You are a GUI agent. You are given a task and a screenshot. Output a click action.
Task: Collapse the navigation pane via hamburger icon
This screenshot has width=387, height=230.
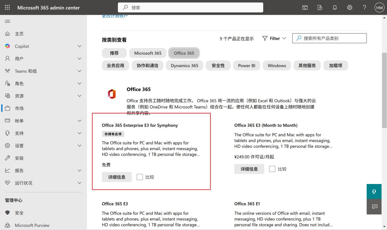click(7, 21)
